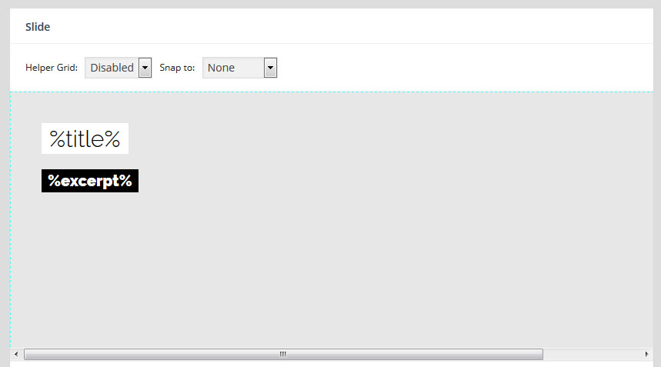Click blank toolbar space right of Snap dropdown
The image size is (661, 367).
(462, 68)
